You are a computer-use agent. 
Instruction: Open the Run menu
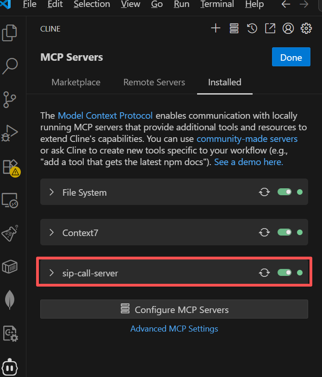181,4
